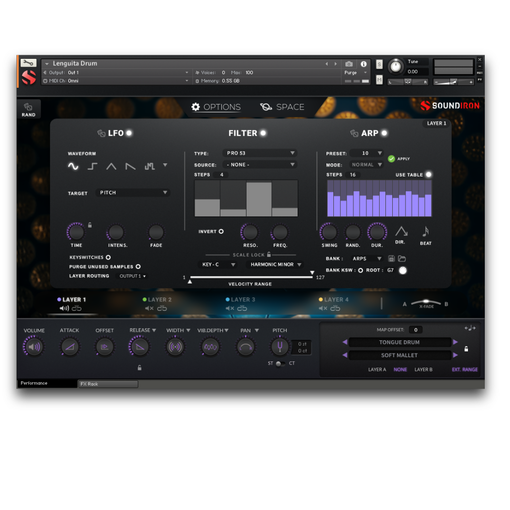The height and width of the screenshot is (510, 510).
Task: Click the RAND randomize dice icon
Action: (x=28, y=107)
